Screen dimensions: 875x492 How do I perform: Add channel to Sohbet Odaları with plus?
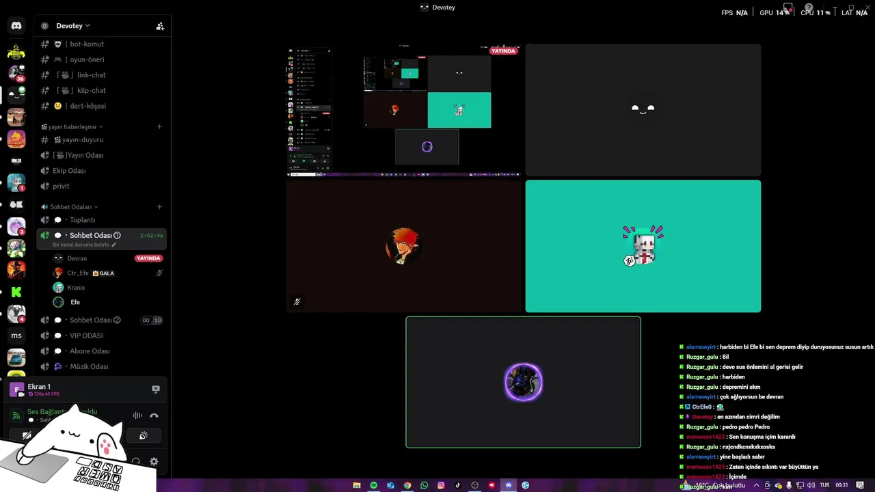point(159,207)
